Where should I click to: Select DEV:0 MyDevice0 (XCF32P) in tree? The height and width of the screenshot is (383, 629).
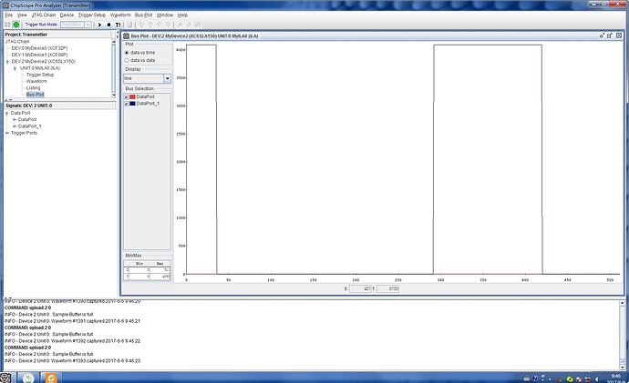coord(40,48)
